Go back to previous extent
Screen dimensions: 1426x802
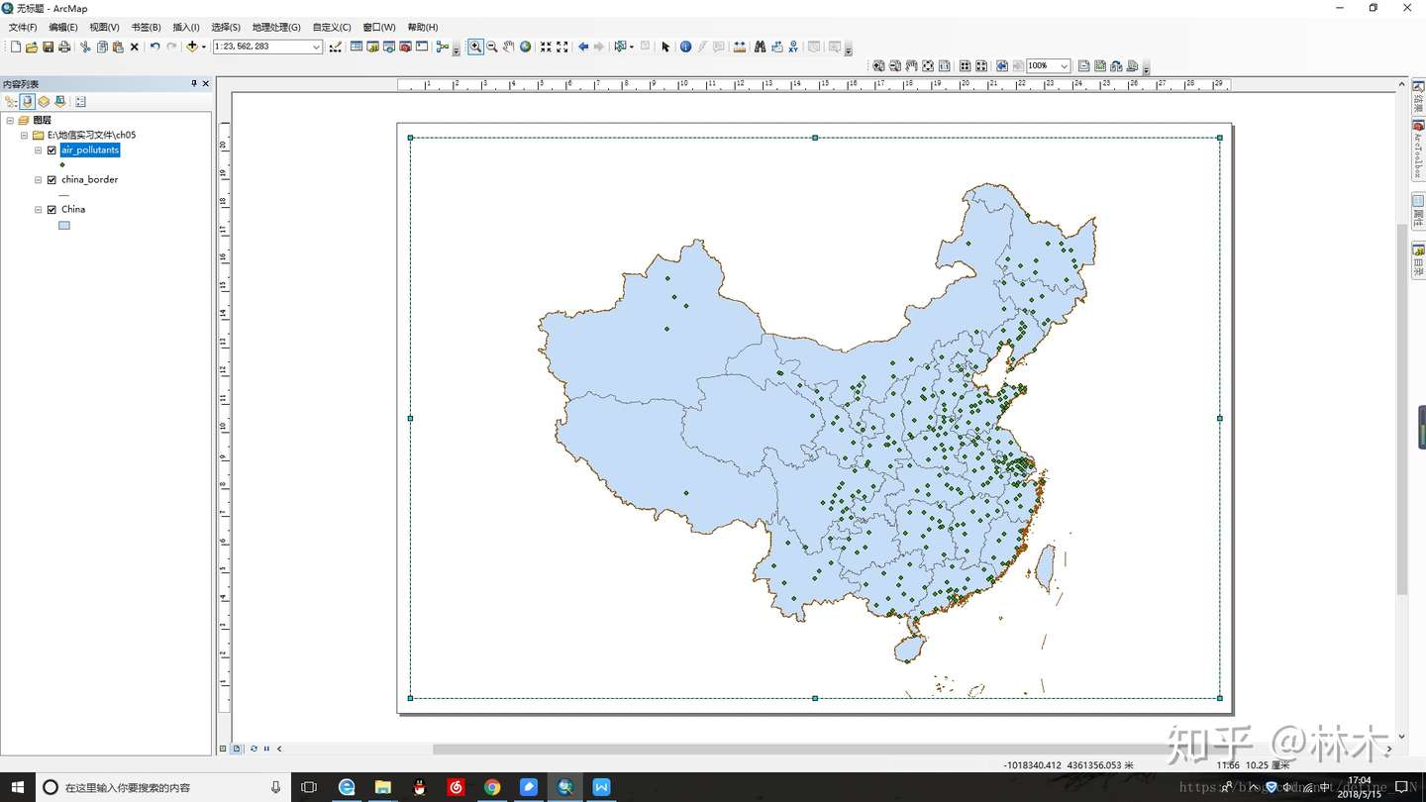(x=583, y=47)
